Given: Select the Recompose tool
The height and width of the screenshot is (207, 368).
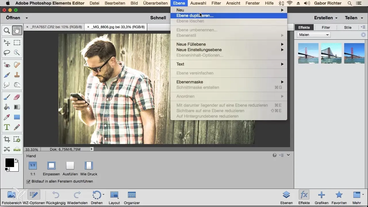Looking at the screenshot, I should [x=17, y=139].
